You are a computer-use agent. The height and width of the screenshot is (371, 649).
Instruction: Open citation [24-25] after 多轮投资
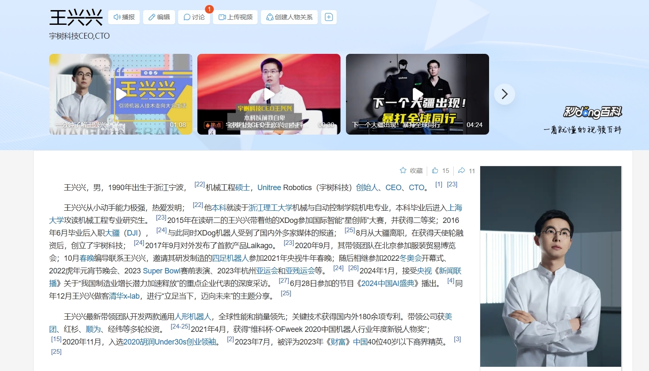180,326
